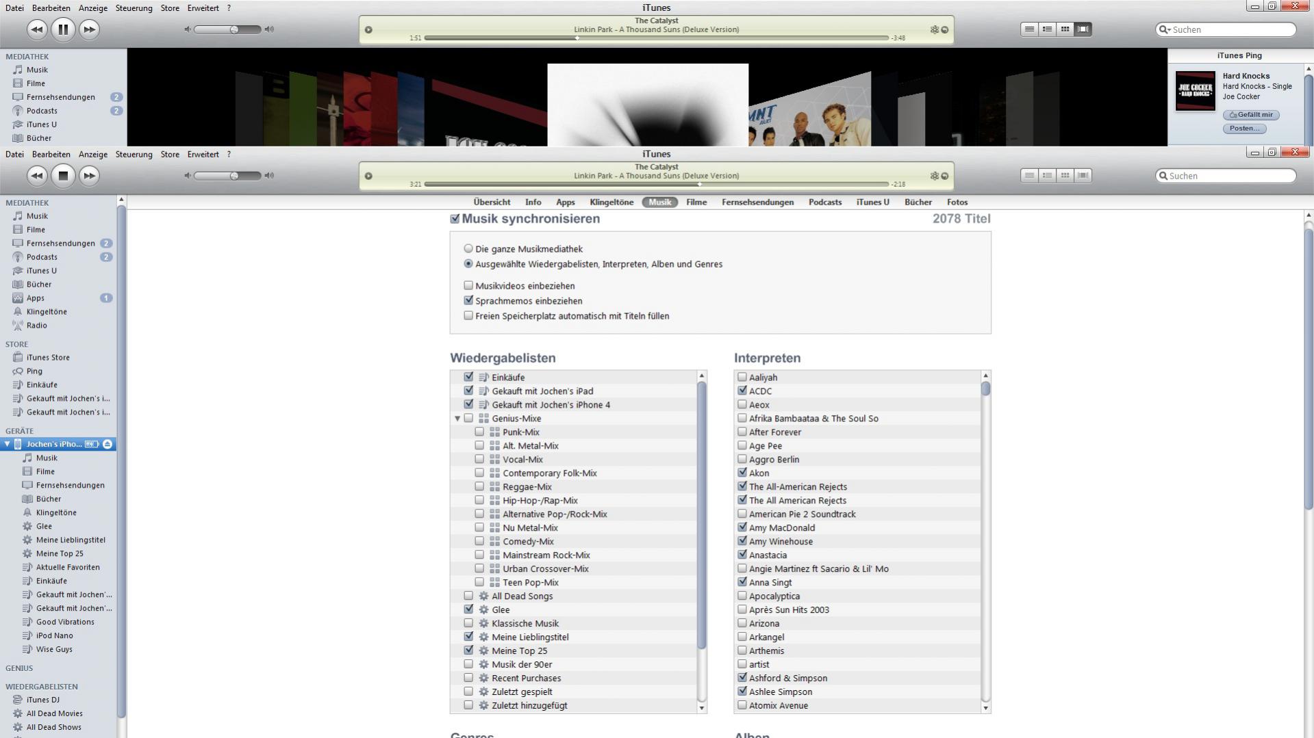Open Fernsehsendungen in the upper window sidebar
This screenshot has width=1314, height=738.
60,97
